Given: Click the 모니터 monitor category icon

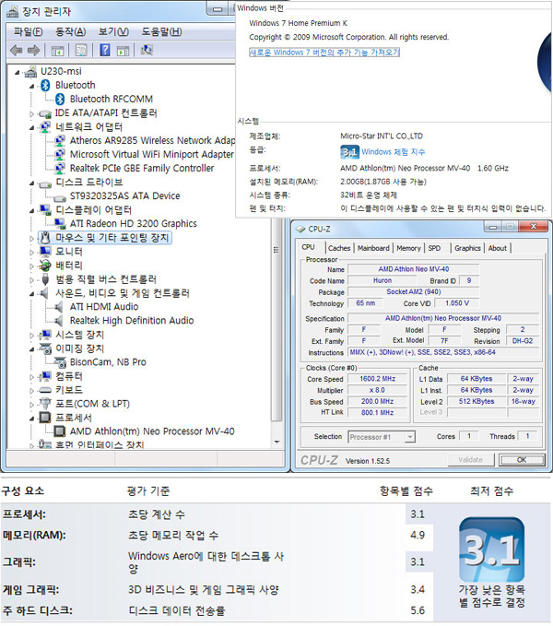Looking at the screenshot, I should (x=45, y=252).
